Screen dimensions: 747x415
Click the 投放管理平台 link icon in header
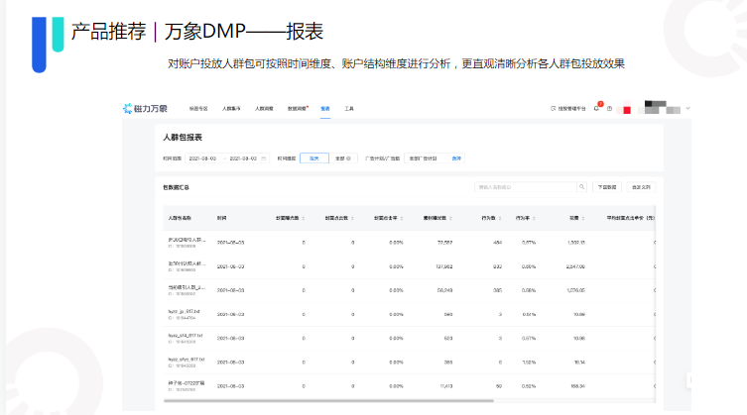point(554,109)
